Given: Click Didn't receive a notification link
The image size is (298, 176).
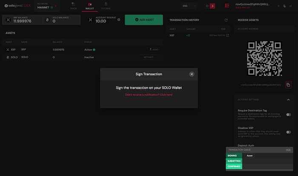Looking at the screenshot, I should click(149, 95).
